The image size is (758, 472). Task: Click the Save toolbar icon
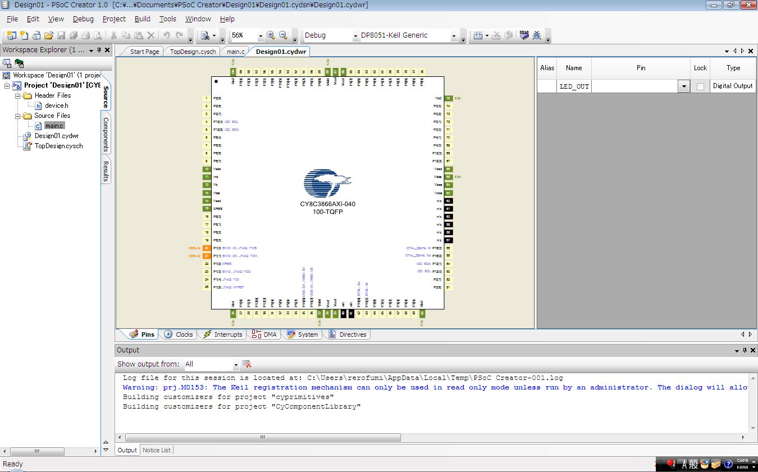pyautogui.click(x=61, y=35)
